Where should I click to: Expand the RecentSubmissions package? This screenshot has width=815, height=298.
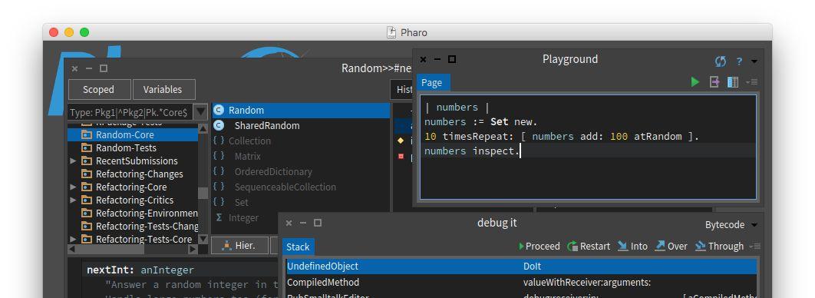[73, 161]
